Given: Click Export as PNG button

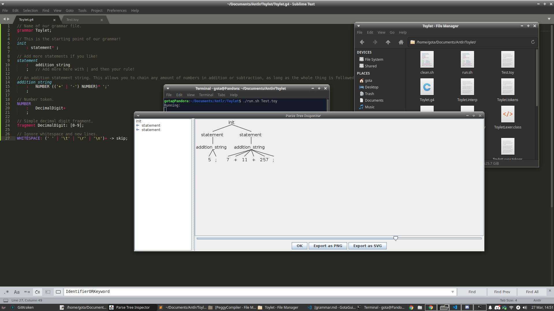Looking at the screenshot, I should (328, 246).
